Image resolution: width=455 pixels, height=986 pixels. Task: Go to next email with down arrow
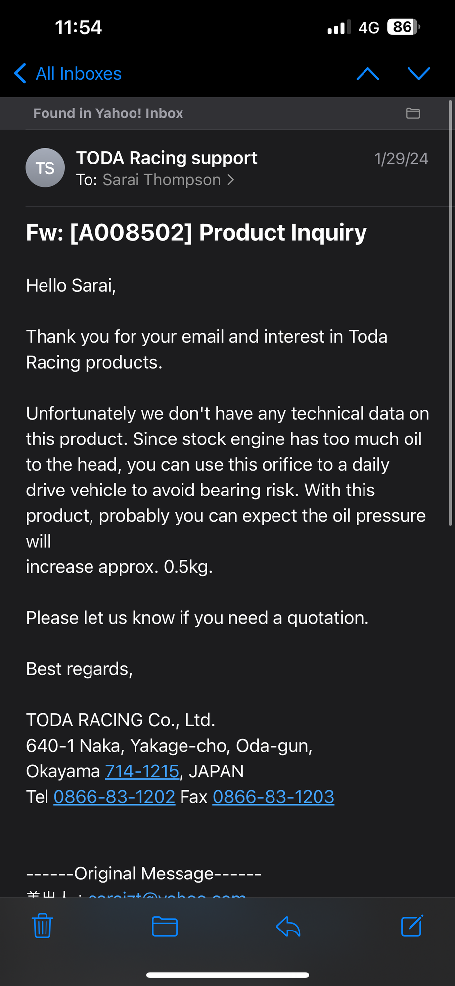pos(418,74)
